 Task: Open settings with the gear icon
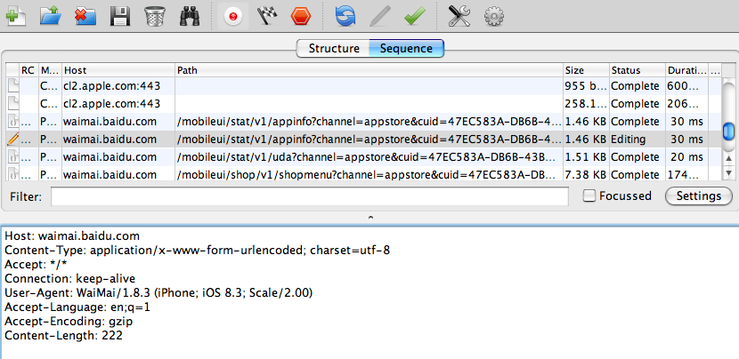point(494,17)
